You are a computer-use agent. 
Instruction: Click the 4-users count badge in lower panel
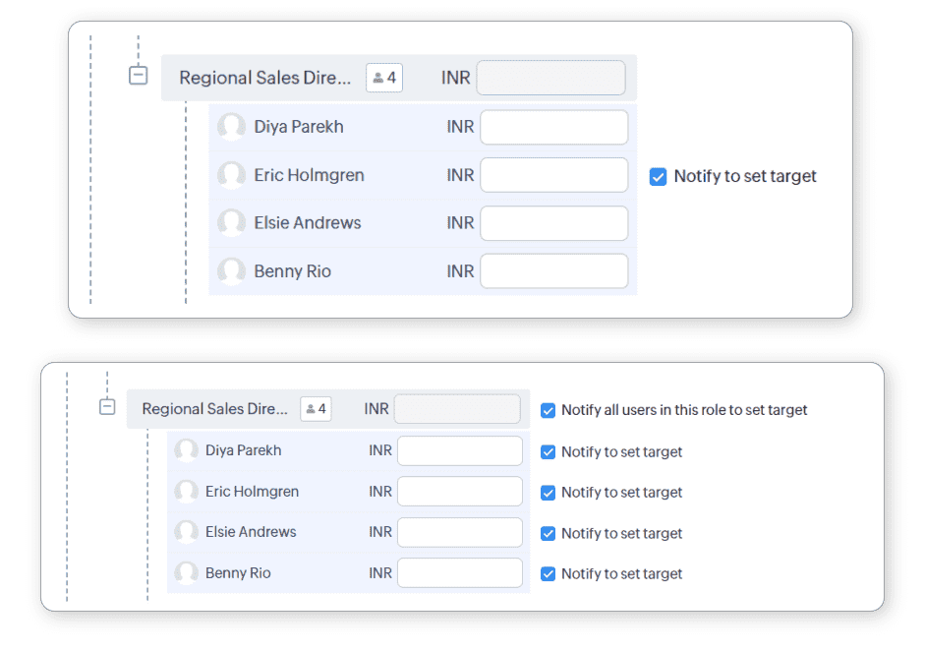(316, 409)
